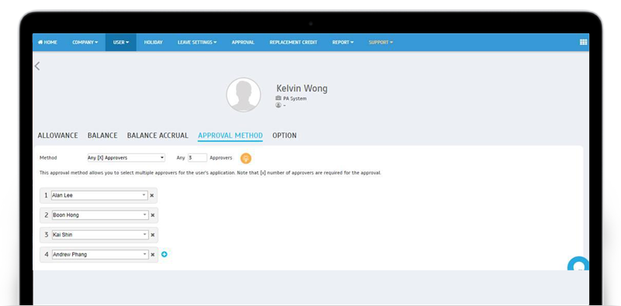
Task: Go back using the left chevron arrow
Action: (37, 66)
